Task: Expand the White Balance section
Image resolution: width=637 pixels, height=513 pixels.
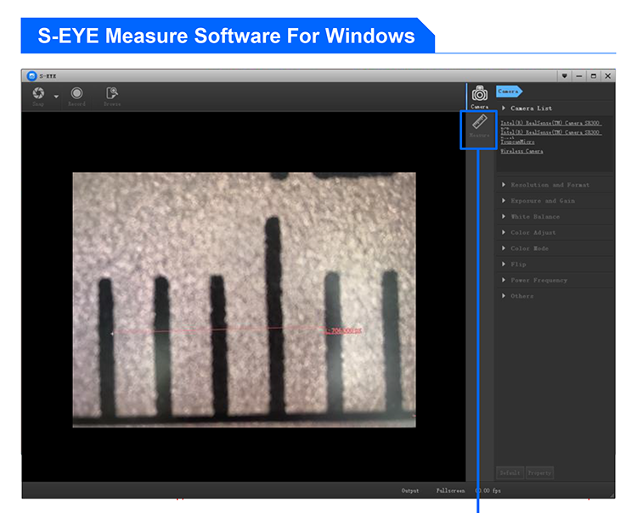Action: tap(534, 217)
